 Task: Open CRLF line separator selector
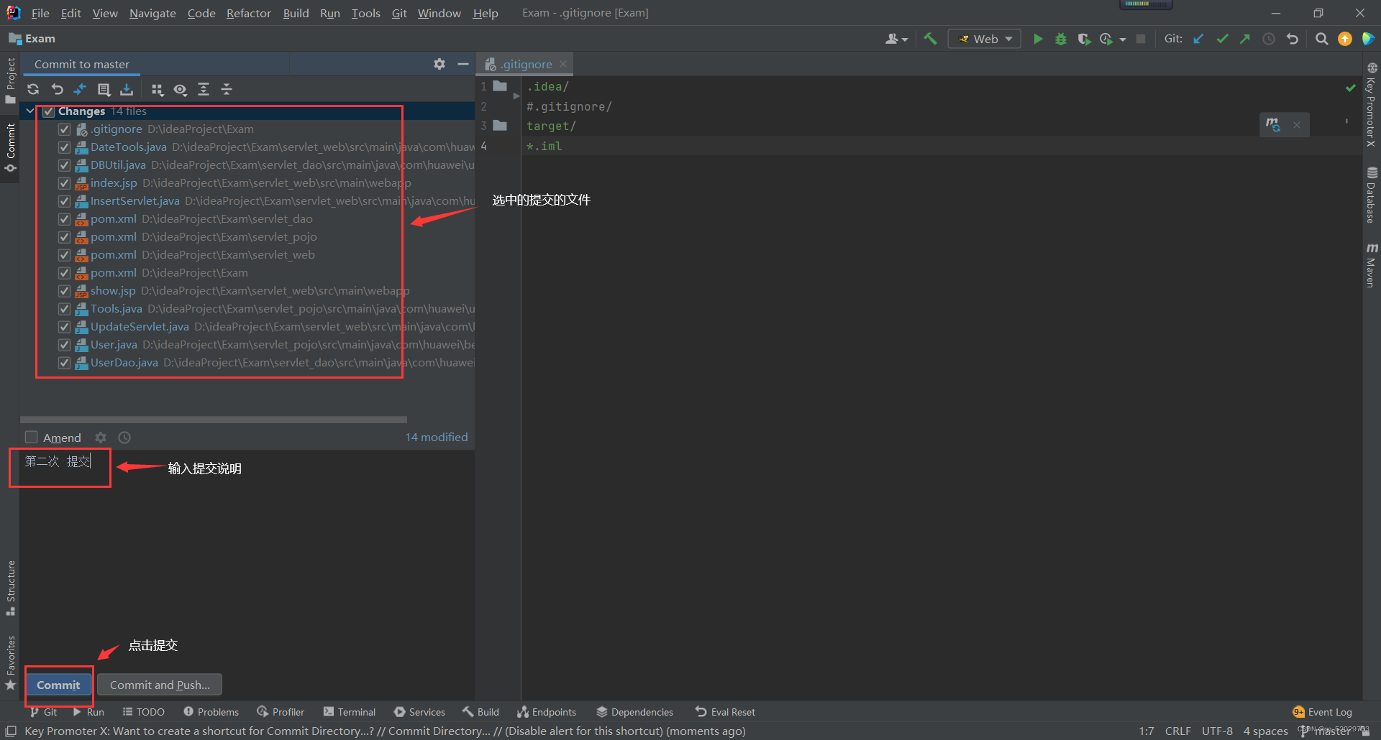tap(1177, 731)
